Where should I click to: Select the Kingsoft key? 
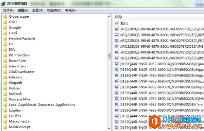(x=16, y=83)
